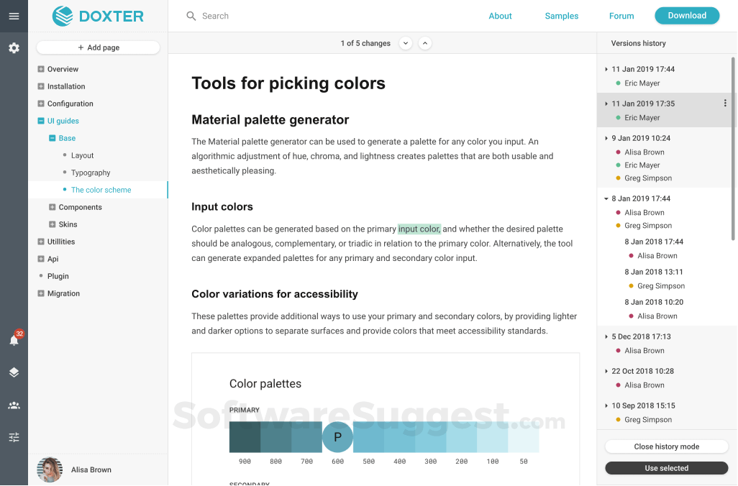The image size is (738, 486).
Task: Open the team members icon
Action: click(14, 405)
